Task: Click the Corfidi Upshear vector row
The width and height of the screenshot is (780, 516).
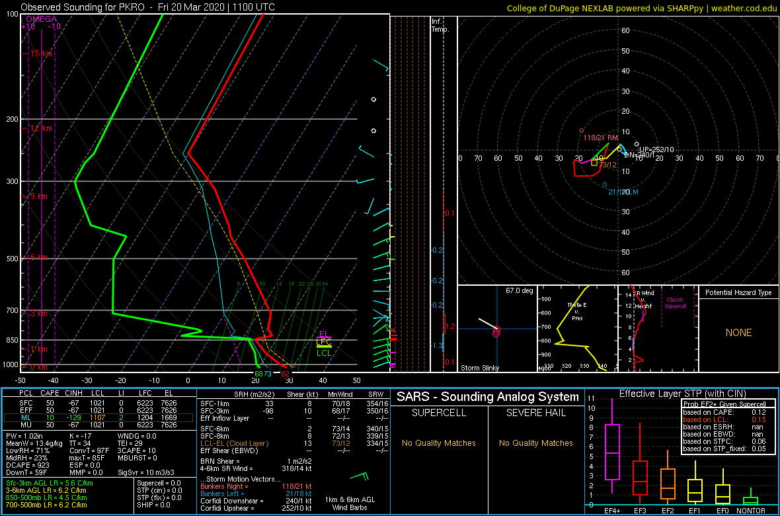Action: coord(256,508)
